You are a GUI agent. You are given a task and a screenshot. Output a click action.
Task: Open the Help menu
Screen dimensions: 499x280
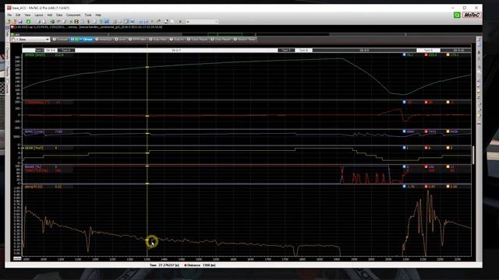(98, 15)
